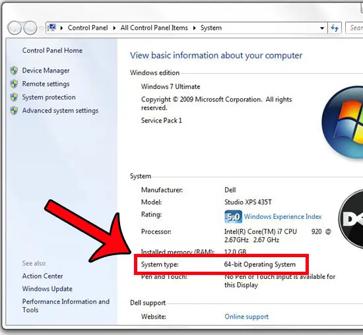Click inside the Search box
363x335 pixels.
pos(354,28)
